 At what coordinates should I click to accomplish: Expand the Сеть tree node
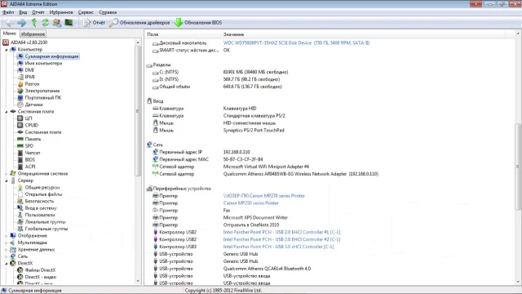(7, 256)
